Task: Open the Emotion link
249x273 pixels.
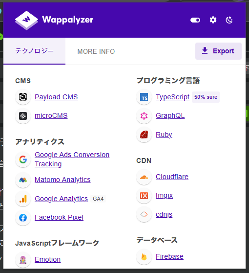Action: click(48, 259)
